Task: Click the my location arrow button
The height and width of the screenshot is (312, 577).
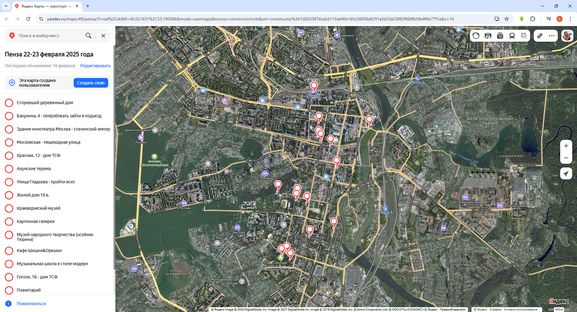Action: click(566, 174)
